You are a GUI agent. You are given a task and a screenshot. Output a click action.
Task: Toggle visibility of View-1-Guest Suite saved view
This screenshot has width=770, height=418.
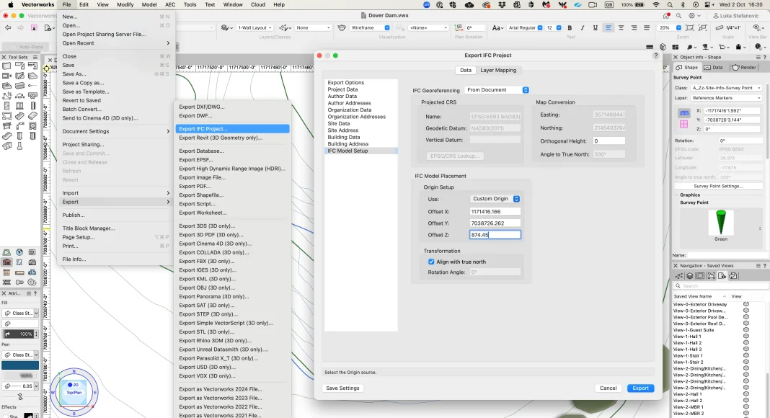(x=746, y=330)
